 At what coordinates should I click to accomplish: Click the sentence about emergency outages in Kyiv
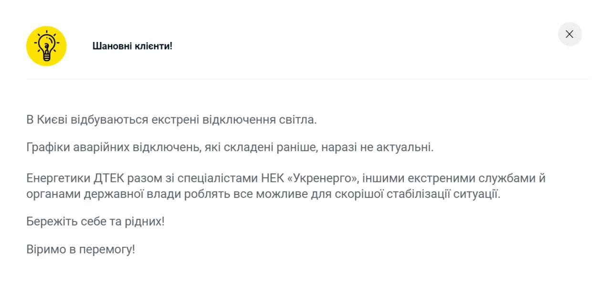click(x=171, y=120)
